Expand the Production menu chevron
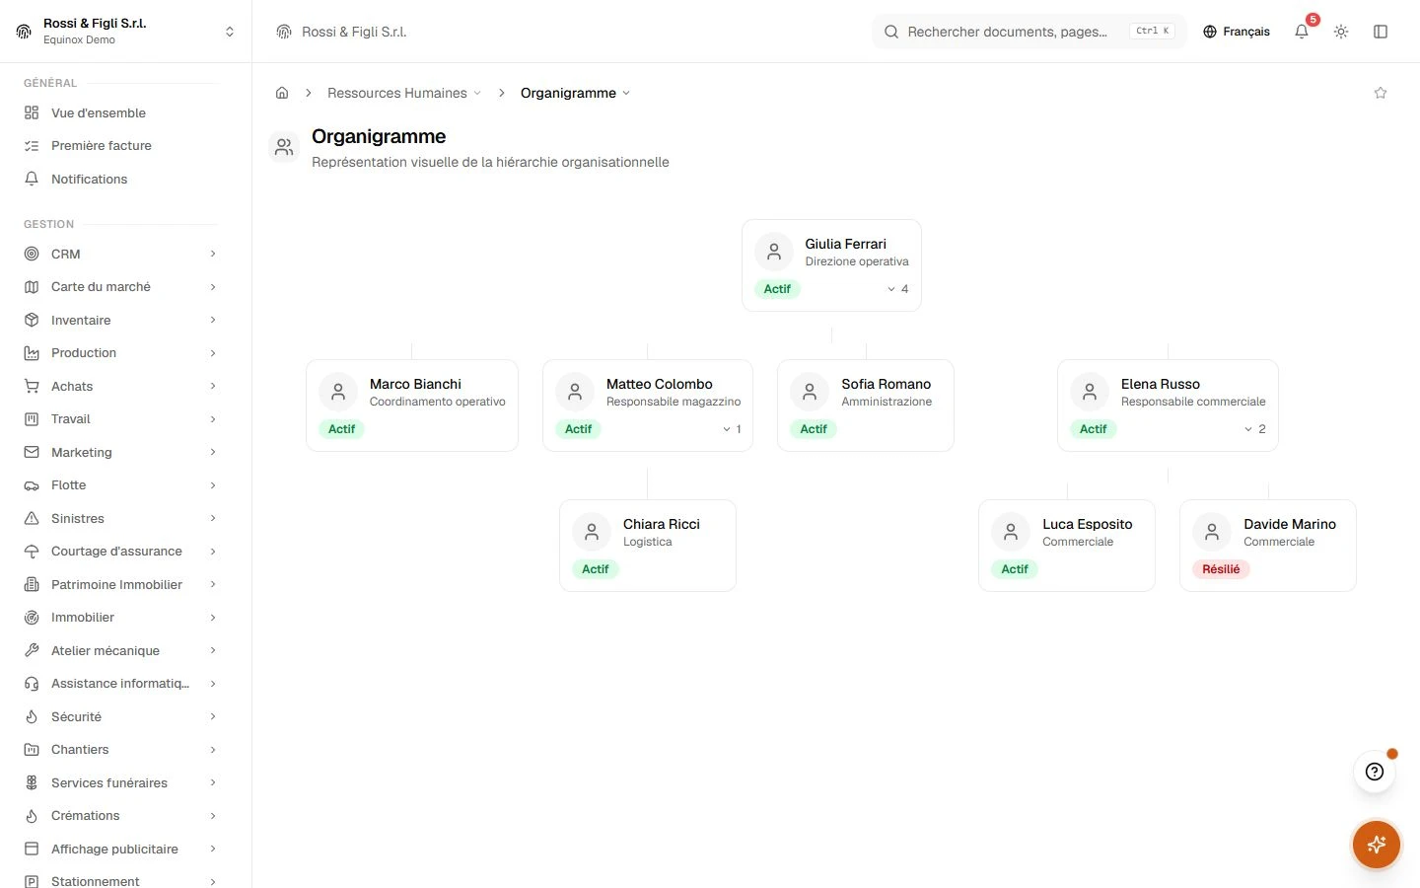Screen dimensions: 1420x888 tap(213, 353)
